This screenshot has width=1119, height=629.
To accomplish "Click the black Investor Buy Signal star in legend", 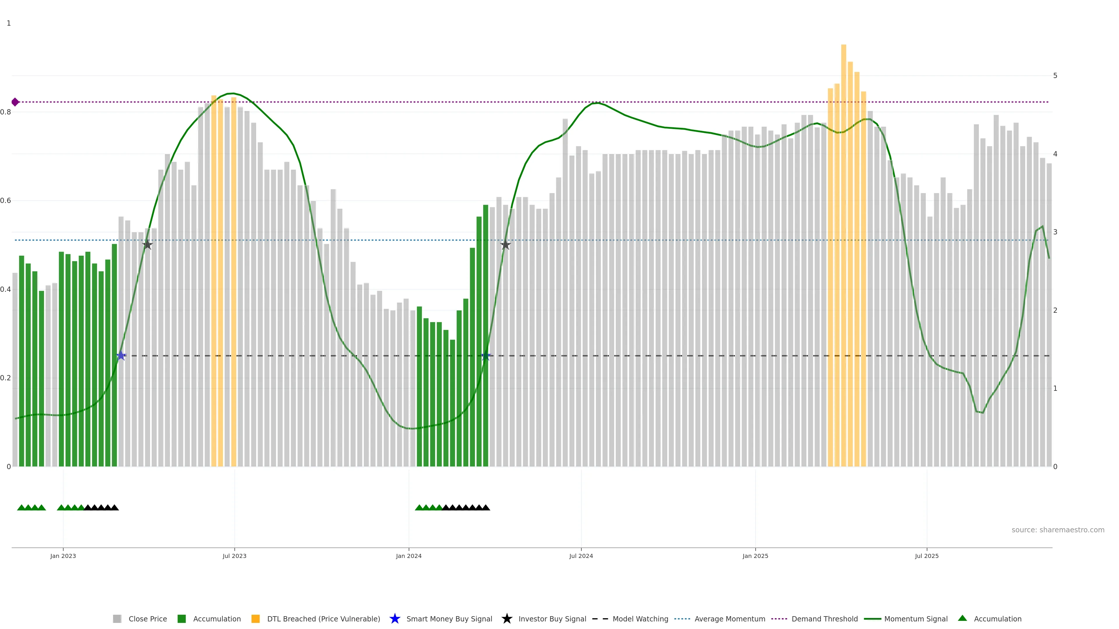I will pos(506,619).
